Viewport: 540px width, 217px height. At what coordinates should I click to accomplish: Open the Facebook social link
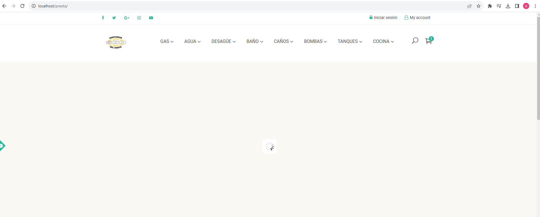point(103,18)
